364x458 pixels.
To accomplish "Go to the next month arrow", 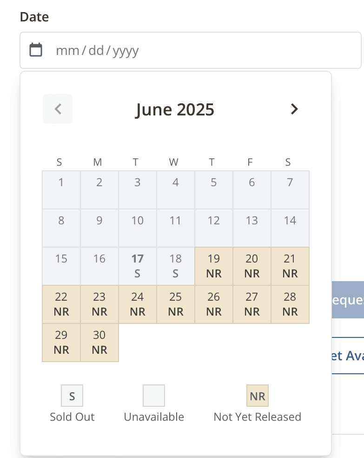I will (x=294, y=109).
